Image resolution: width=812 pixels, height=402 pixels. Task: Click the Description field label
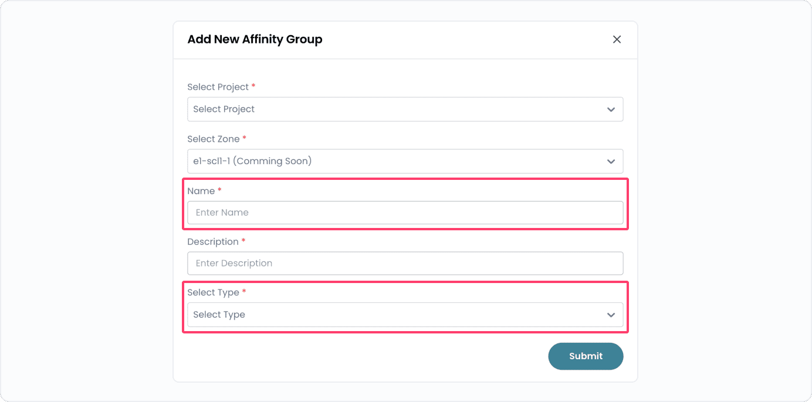click(213, 241)
